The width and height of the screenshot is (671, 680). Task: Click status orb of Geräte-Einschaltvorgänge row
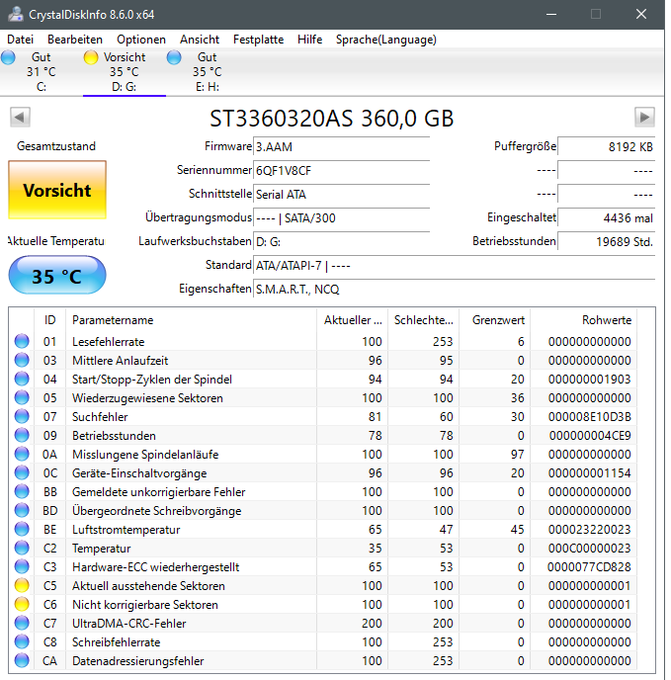22,472
